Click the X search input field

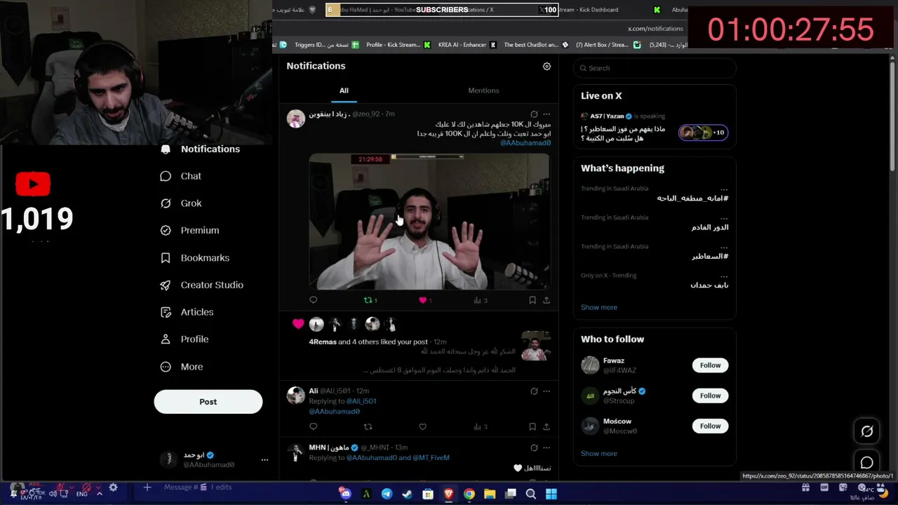654,68
